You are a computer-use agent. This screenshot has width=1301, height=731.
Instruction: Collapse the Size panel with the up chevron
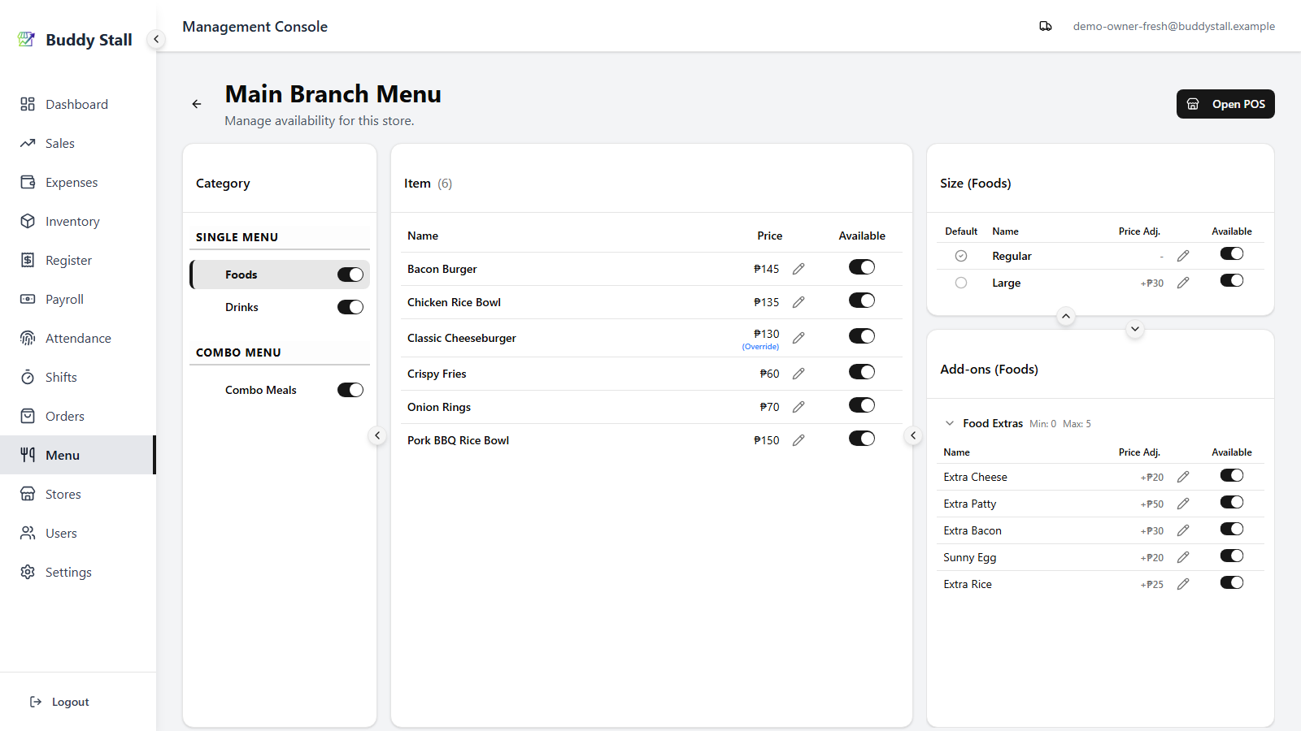coord(1066,316)
